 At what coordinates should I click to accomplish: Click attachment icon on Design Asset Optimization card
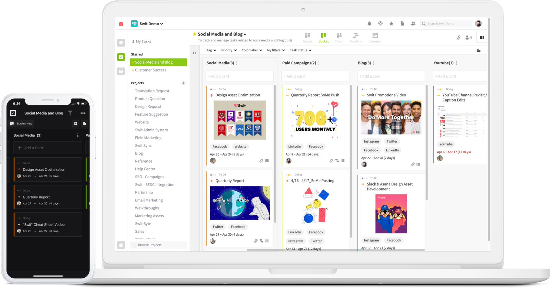click(x=261, y=161)
